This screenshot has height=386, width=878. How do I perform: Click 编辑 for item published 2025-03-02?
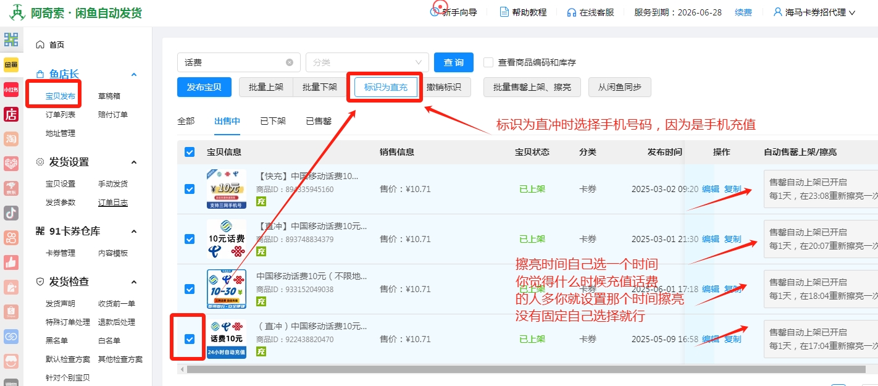coord(711,189)
